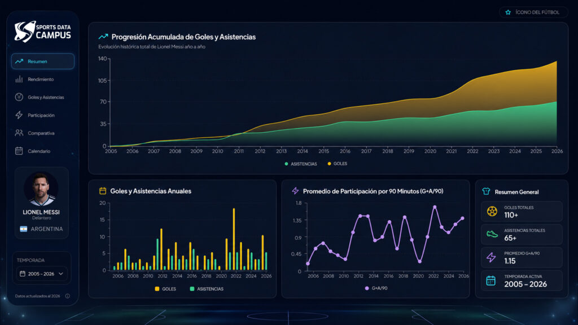Open the Resumen sidebar section
This screenshot has height=325, width=578.
pos(43,61)
